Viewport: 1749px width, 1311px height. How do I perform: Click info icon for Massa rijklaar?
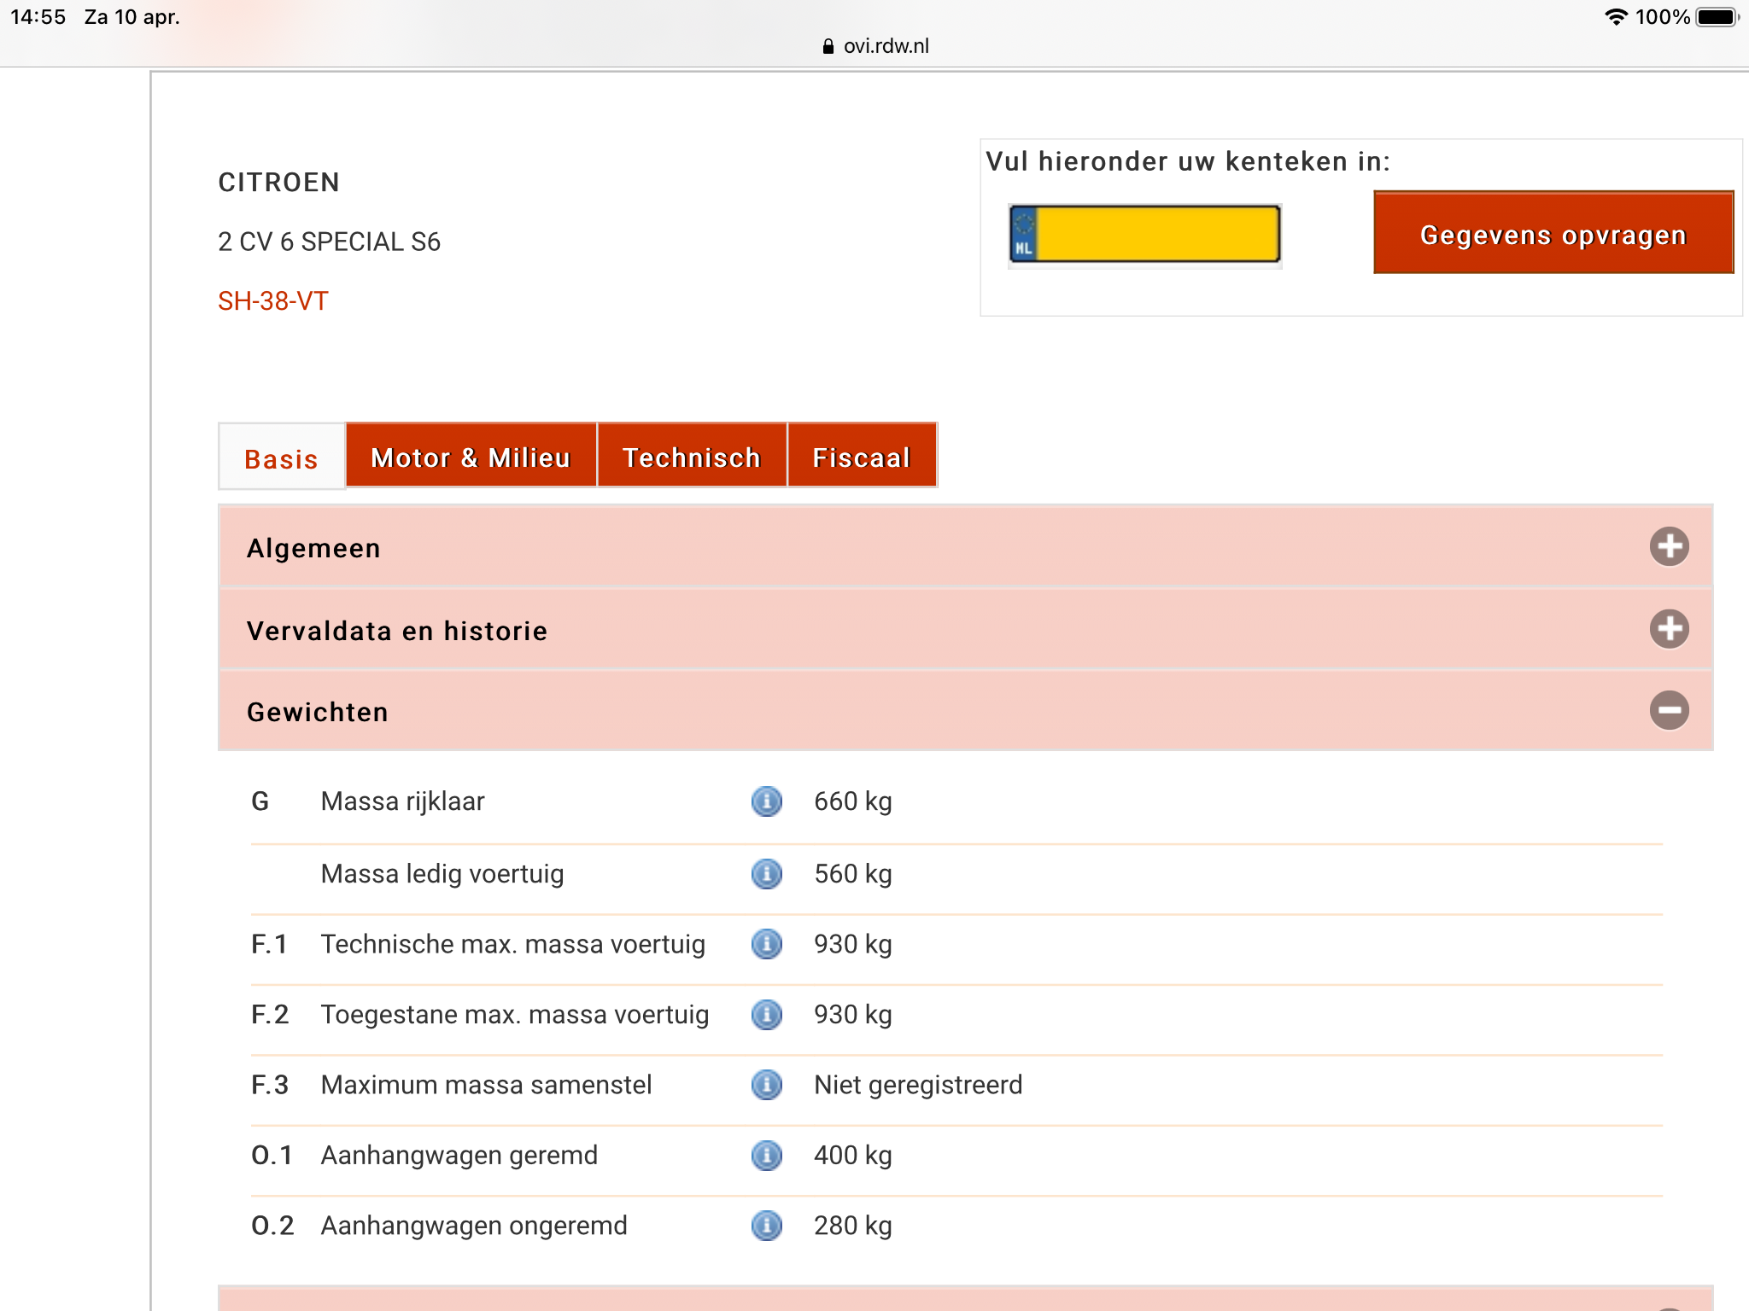[x=766, y=801]
